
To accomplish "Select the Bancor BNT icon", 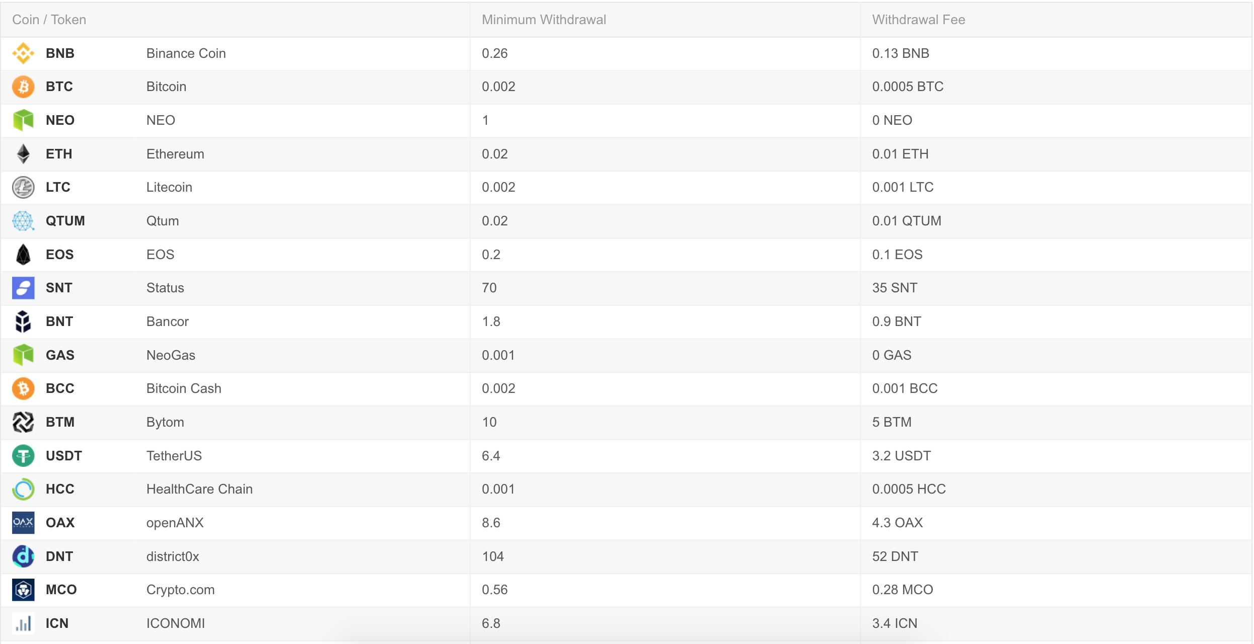I will (23, 321).
